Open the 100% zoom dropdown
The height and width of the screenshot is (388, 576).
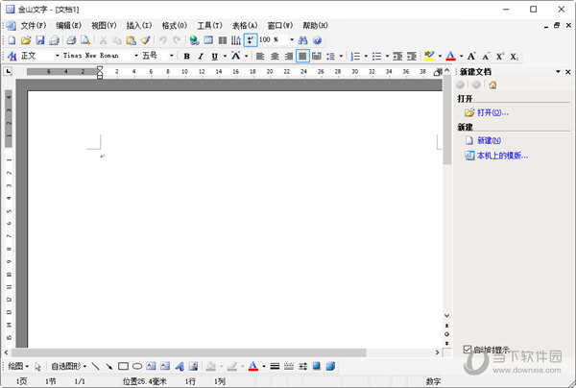point(292,39)
